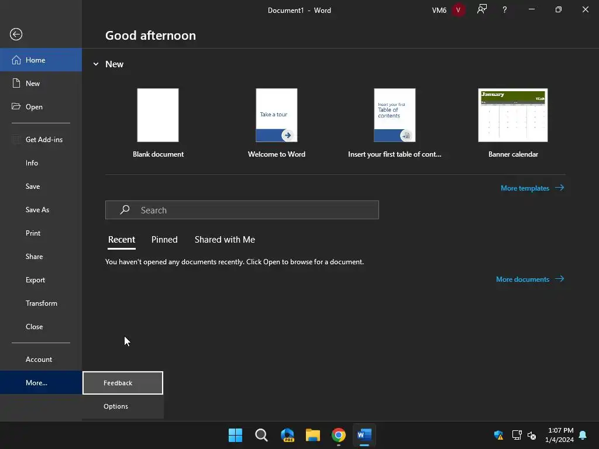Open the Welcome to Word tour template
This screenshot has width=599, height=449.
(x=277, y=115)
